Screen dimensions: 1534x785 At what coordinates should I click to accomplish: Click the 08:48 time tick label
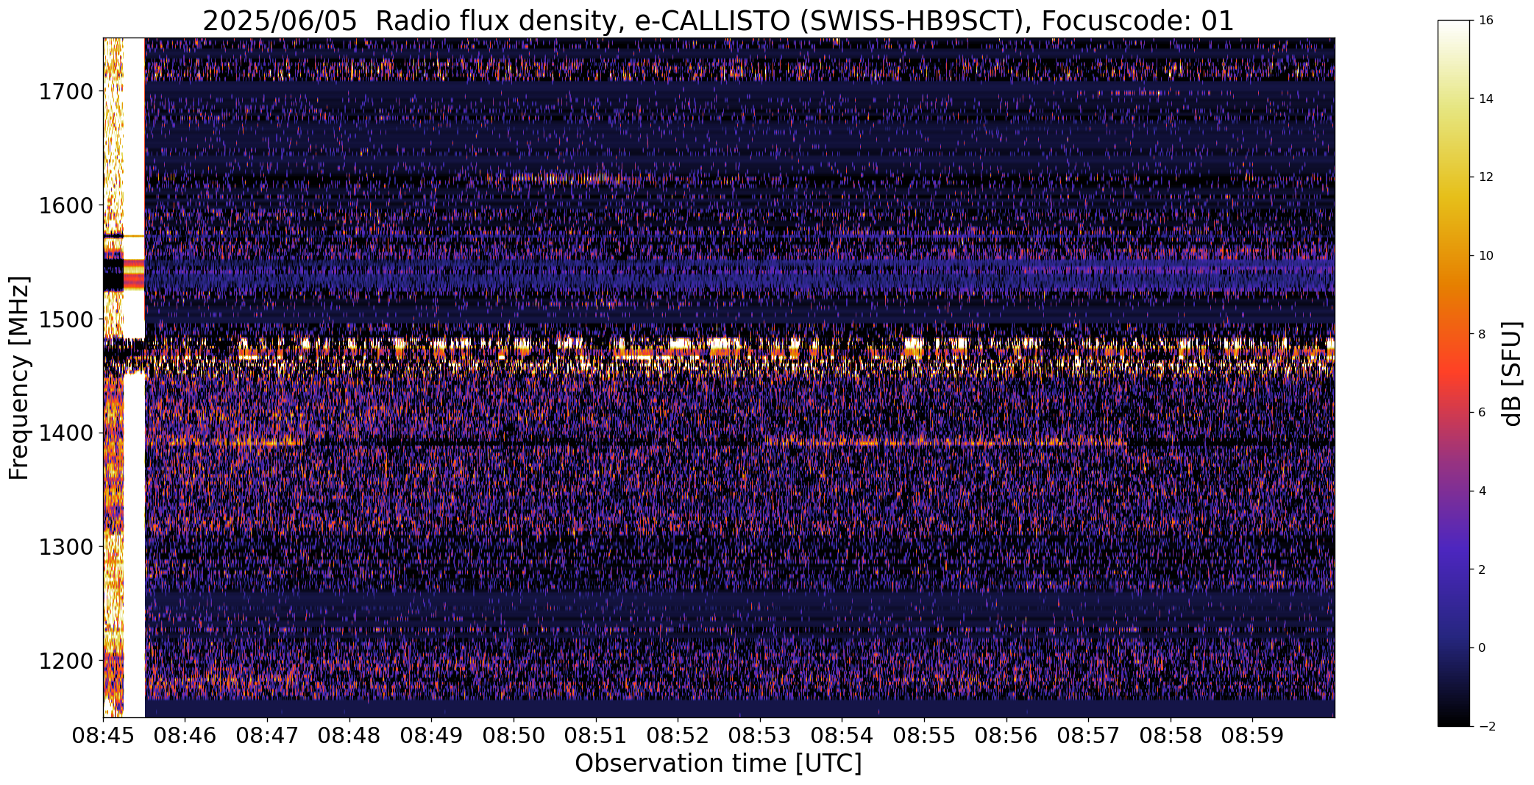[x=349, y=736]
